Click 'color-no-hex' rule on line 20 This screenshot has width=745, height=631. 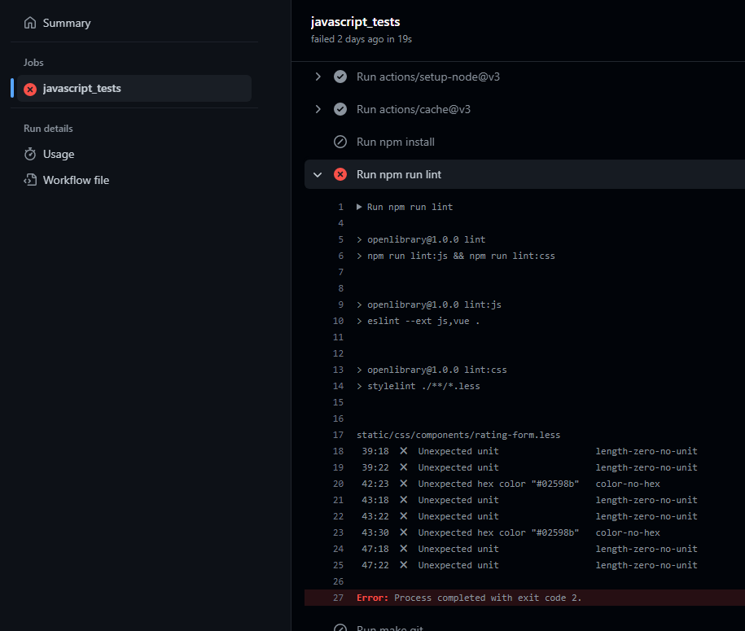coord(628,484)
